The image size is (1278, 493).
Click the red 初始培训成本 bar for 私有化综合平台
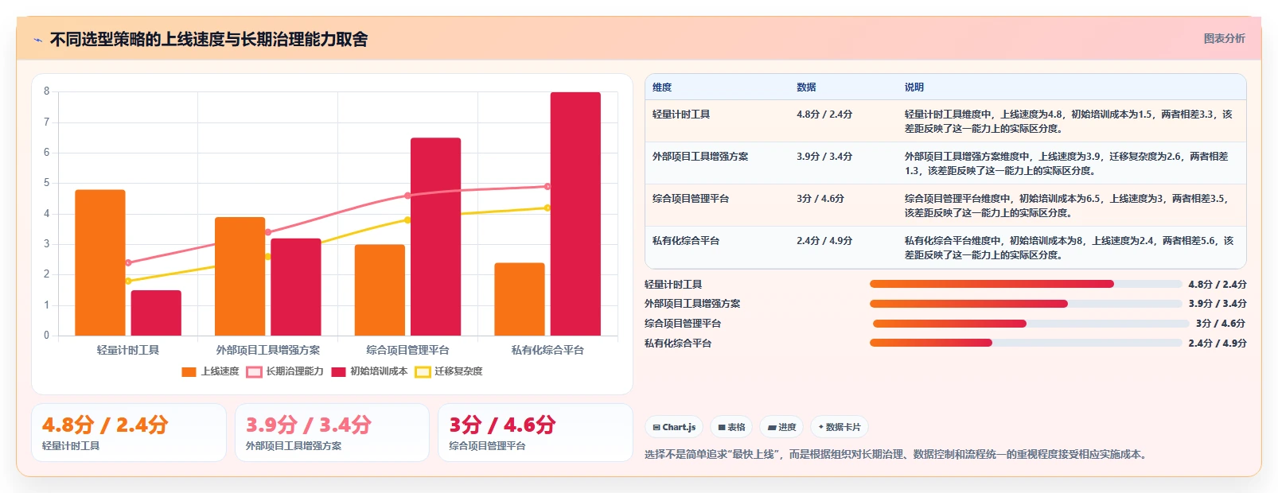575,214
